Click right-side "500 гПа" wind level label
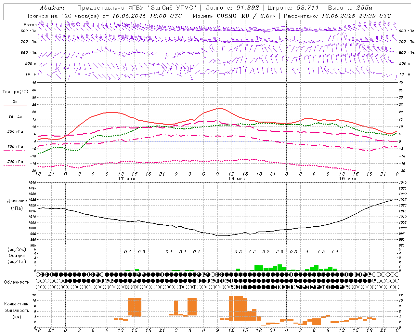 click(407, 31)
